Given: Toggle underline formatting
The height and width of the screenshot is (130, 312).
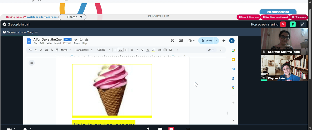Looking at the screenshot, I should click(142, 50).
